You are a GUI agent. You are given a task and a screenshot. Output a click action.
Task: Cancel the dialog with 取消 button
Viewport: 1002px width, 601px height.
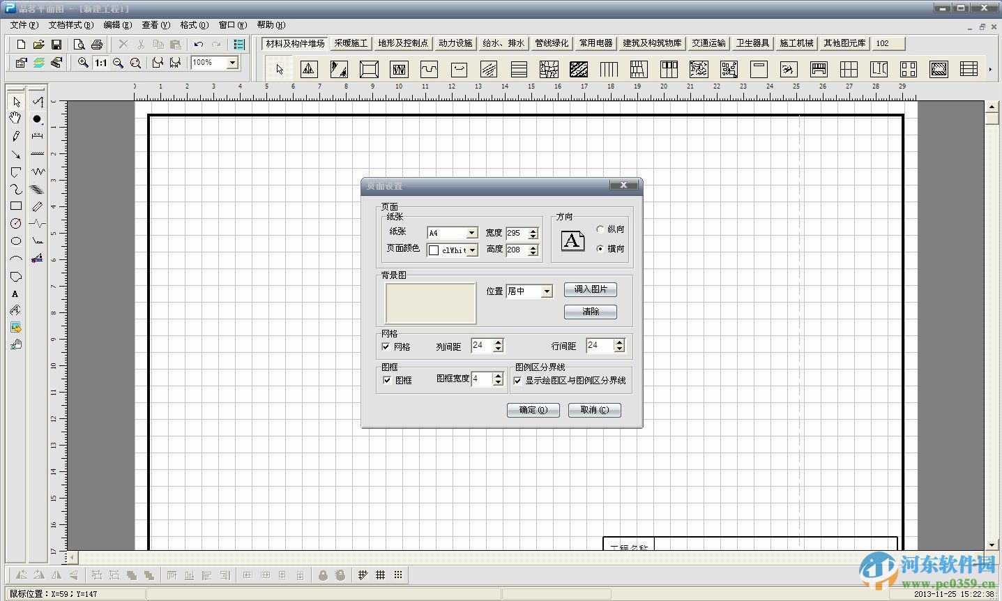coord(594,410)
